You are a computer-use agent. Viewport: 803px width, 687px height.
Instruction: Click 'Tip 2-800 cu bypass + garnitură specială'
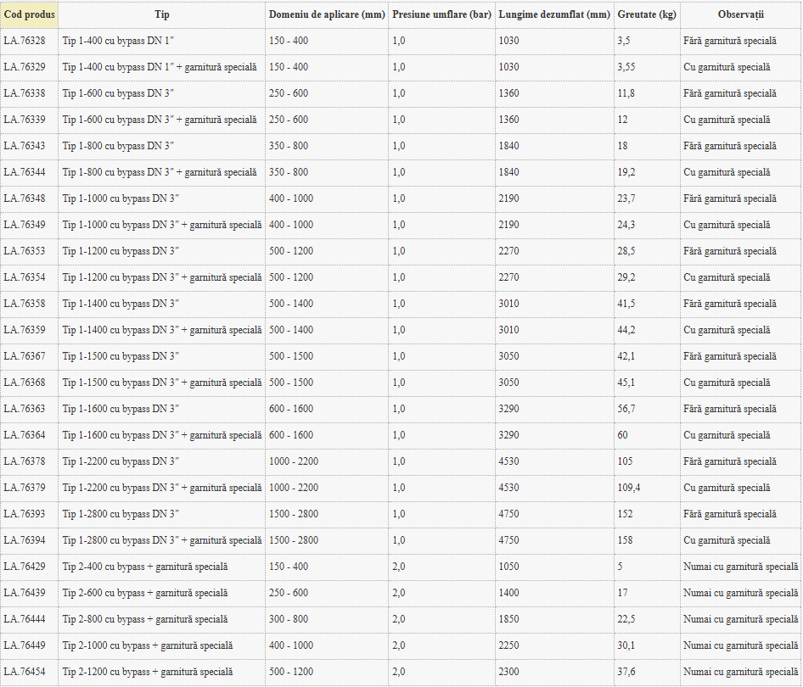pos(145,619)
